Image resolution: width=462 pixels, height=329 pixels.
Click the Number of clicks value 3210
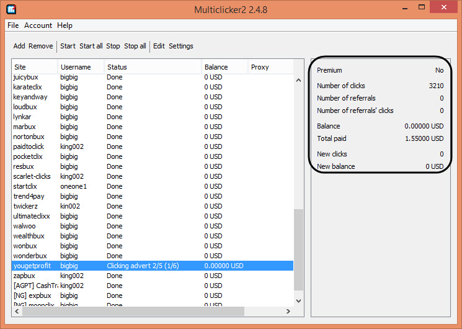tap(436, 86)
